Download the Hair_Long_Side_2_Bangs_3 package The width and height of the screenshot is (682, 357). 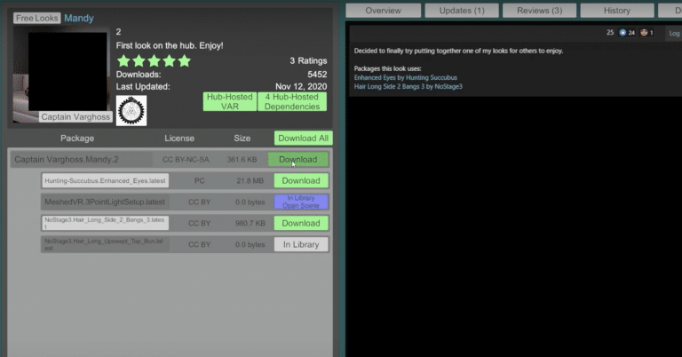tap(301, 223)
